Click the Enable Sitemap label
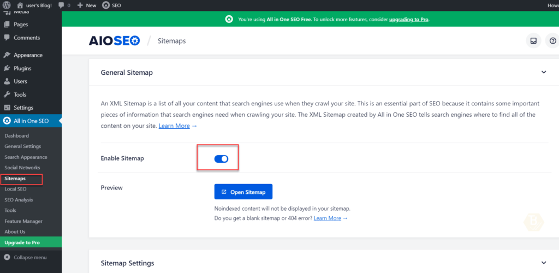This screenshot has width=559, height=273. coord(122,158)
